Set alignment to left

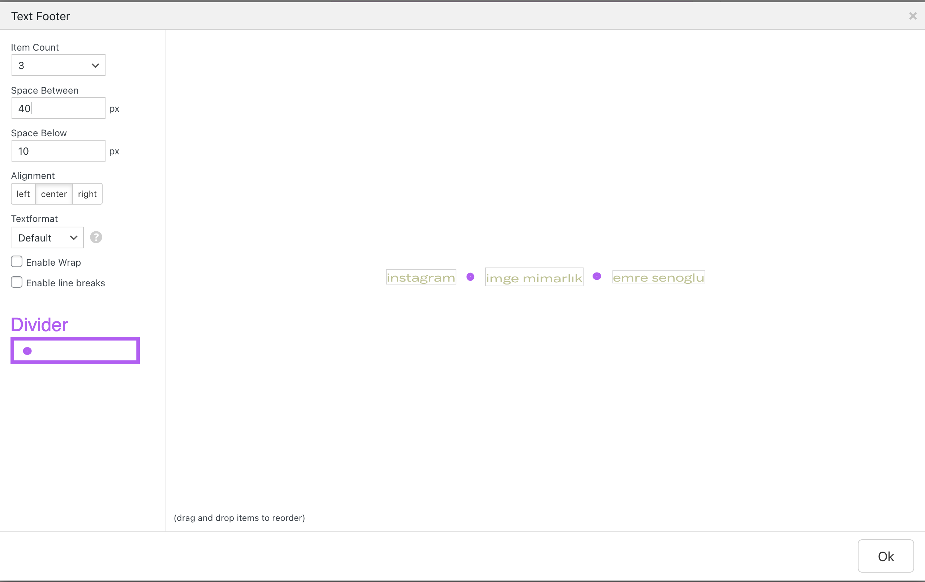(23, 194)
